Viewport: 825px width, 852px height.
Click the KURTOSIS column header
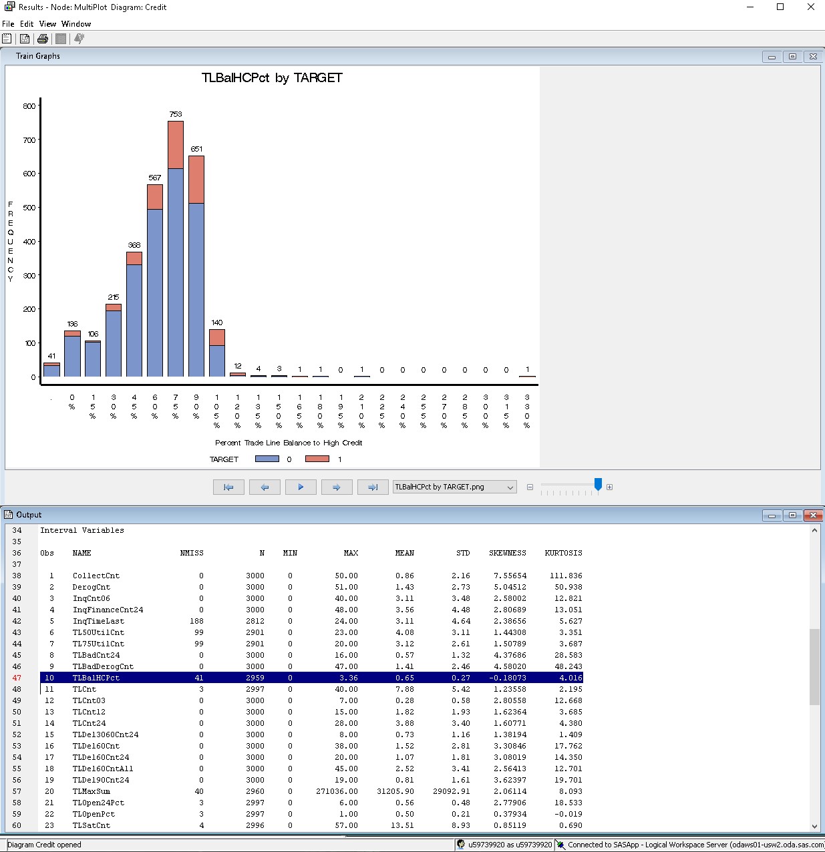564,553
